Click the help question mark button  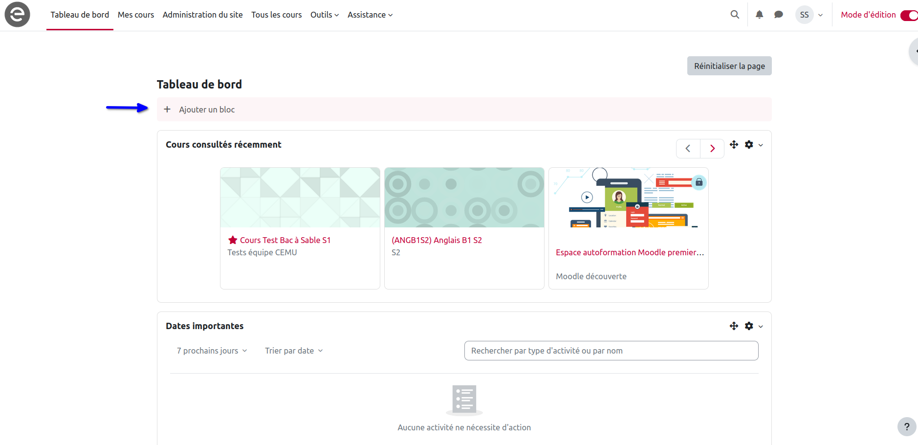(x=906, y=427)
